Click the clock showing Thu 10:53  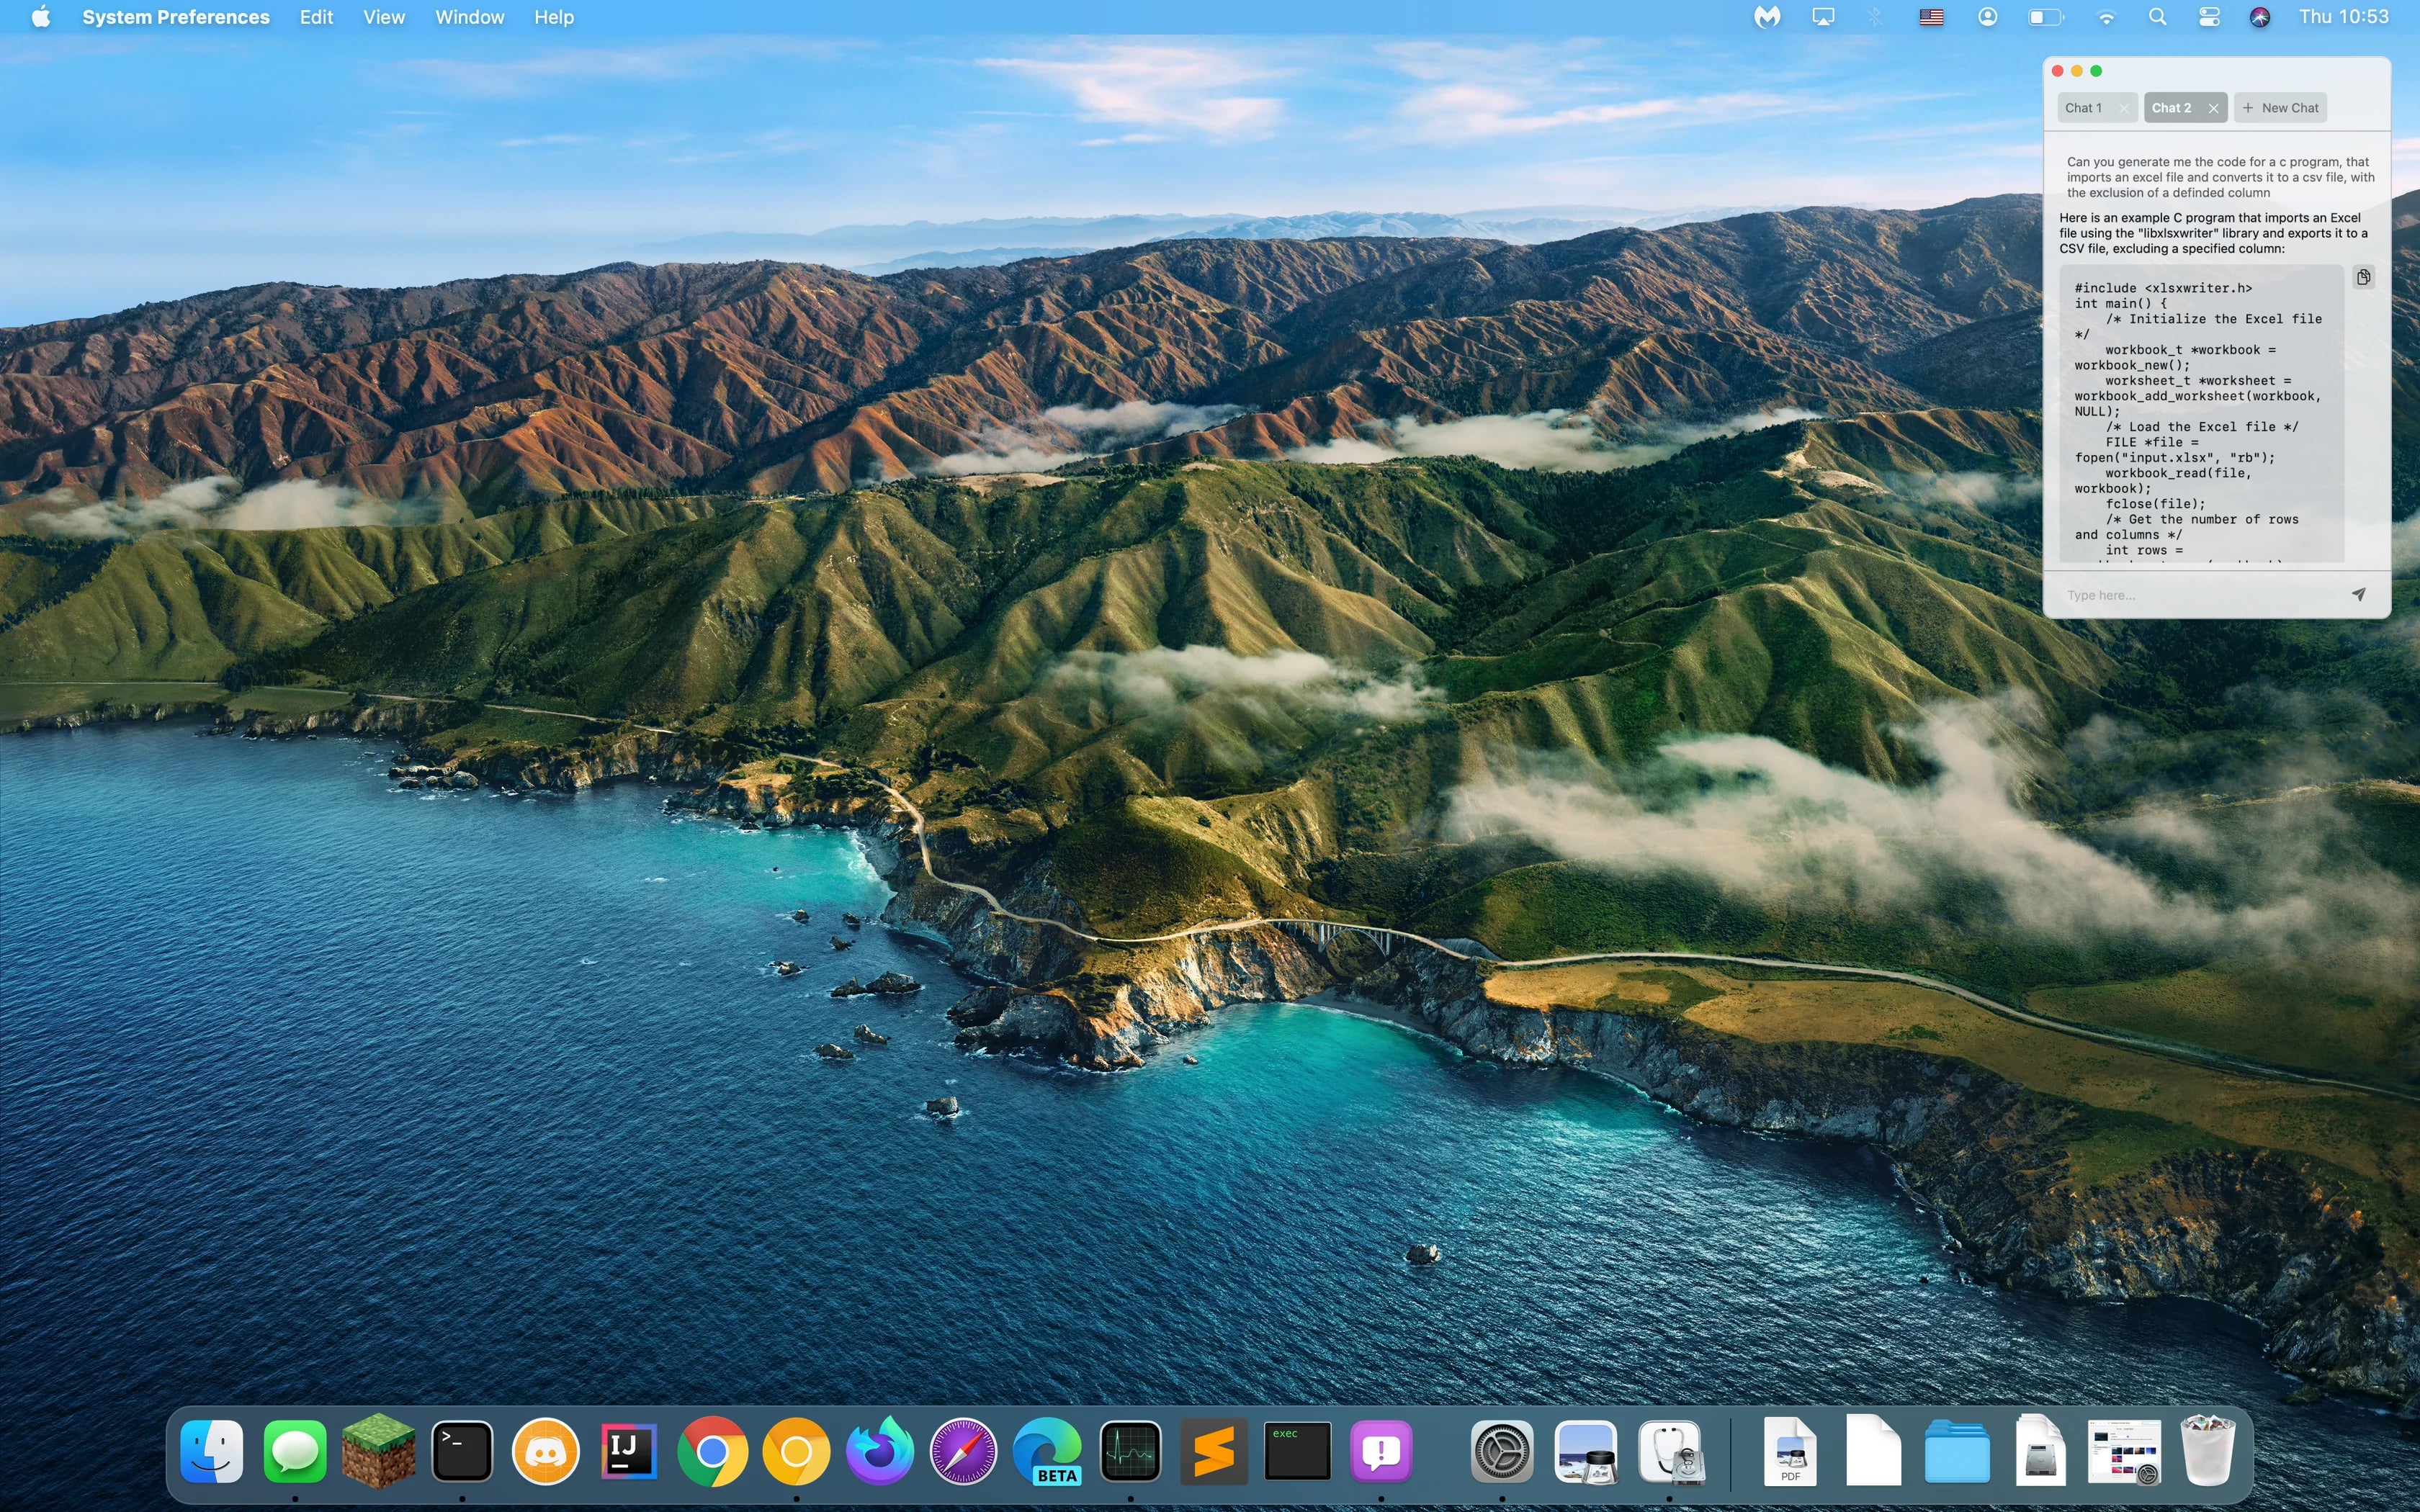tap(2343, 17)
